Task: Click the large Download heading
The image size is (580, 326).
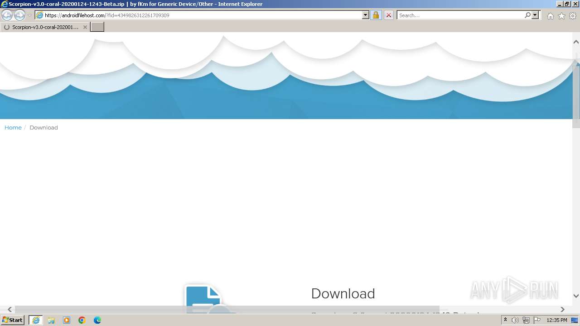Action: [x=343, y=293]
